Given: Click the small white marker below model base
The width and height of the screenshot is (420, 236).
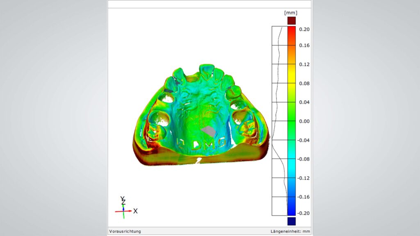Looking at the screenshot, I should pos(199,160).
